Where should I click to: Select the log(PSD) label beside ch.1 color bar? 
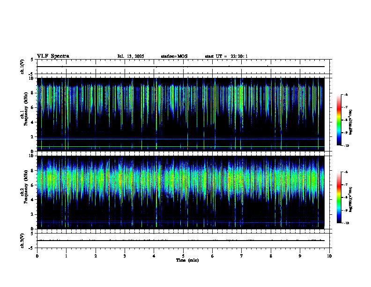[x=351, y=122]
